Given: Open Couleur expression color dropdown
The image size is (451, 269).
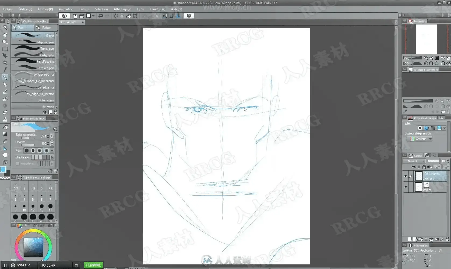Looking at the screenshot, I should 419,139.
